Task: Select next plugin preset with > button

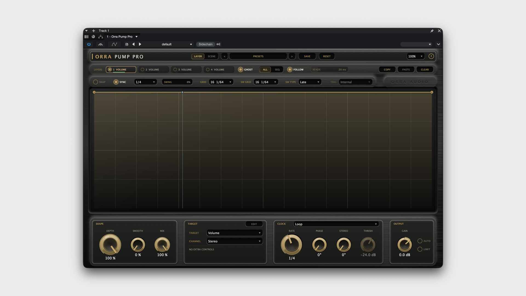Action: [x=292, y=56]
